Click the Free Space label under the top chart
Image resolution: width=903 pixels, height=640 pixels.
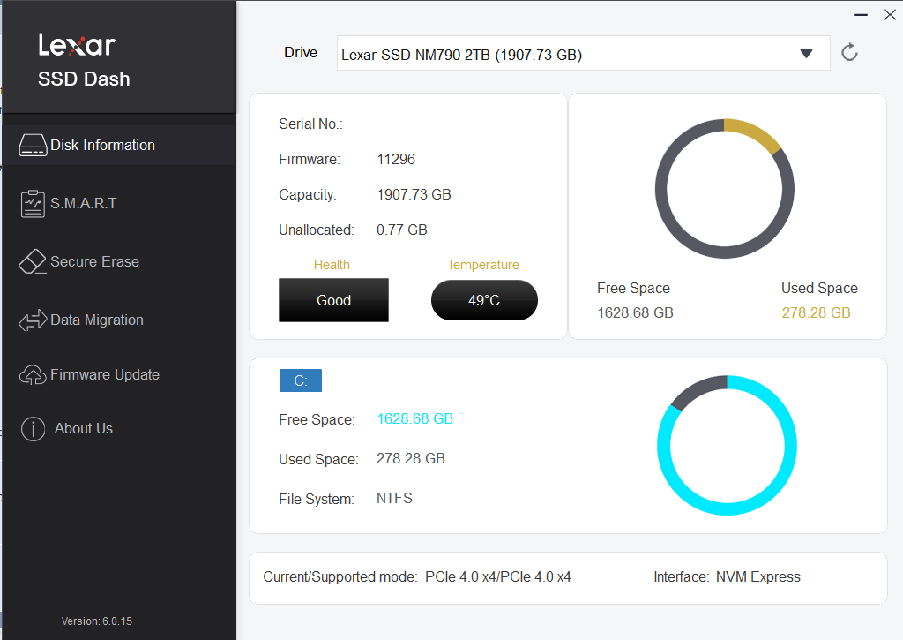tap(633, 288)
